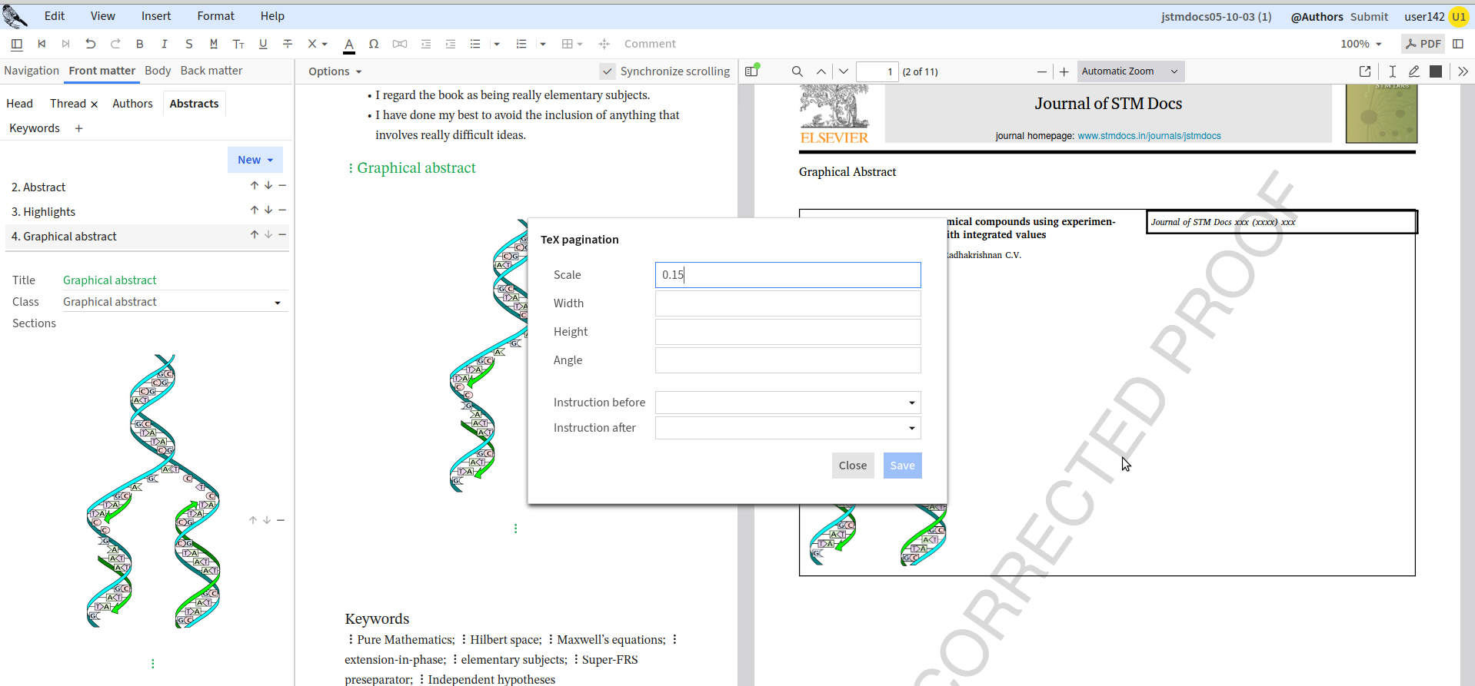Viewport: 1475px width, 686px height.
Task: Open the Instruction before dropdown
Action: 787,403
